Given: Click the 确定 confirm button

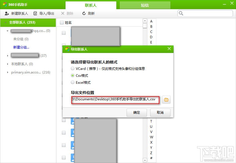Looking at the screenshot, I should [137, 113].
